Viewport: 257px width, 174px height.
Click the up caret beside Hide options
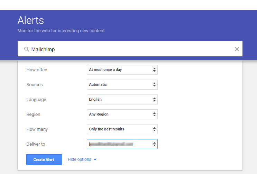click(95, 159)
